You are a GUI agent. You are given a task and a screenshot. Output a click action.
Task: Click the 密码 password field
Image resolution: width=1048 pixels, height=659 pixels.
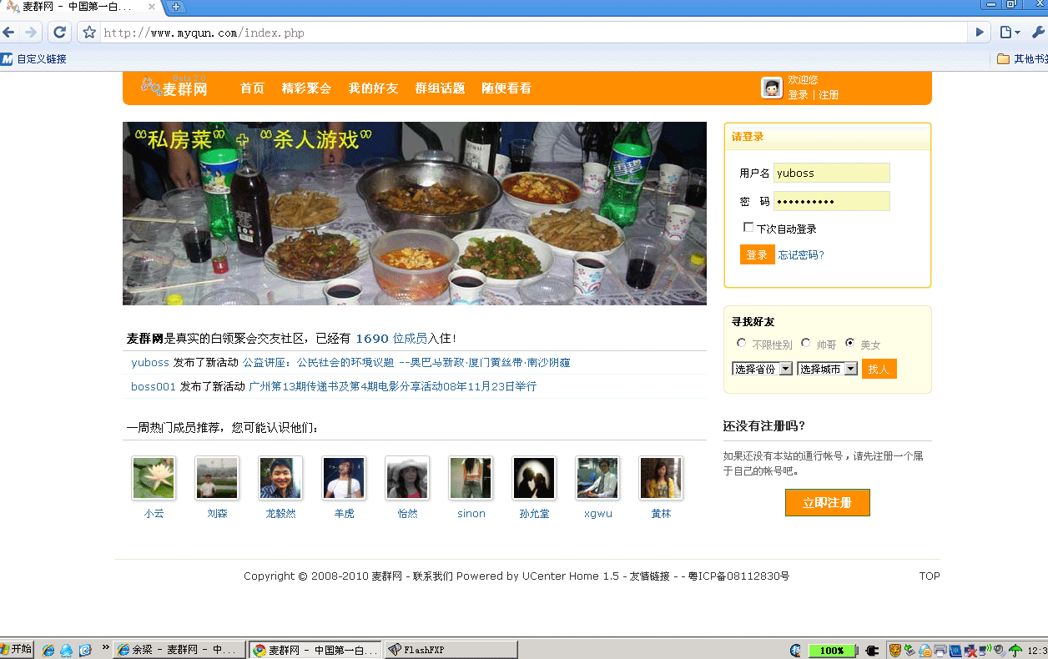click(x=832, y=201)
